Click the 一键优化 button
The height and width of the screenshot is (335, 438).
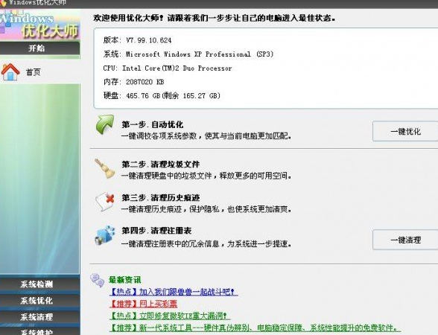click(405, 131)
